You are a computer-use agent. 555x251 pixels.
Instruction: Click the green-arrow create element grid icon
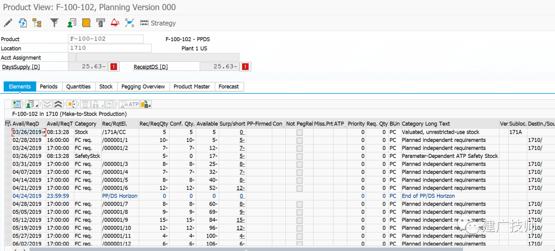16,104
